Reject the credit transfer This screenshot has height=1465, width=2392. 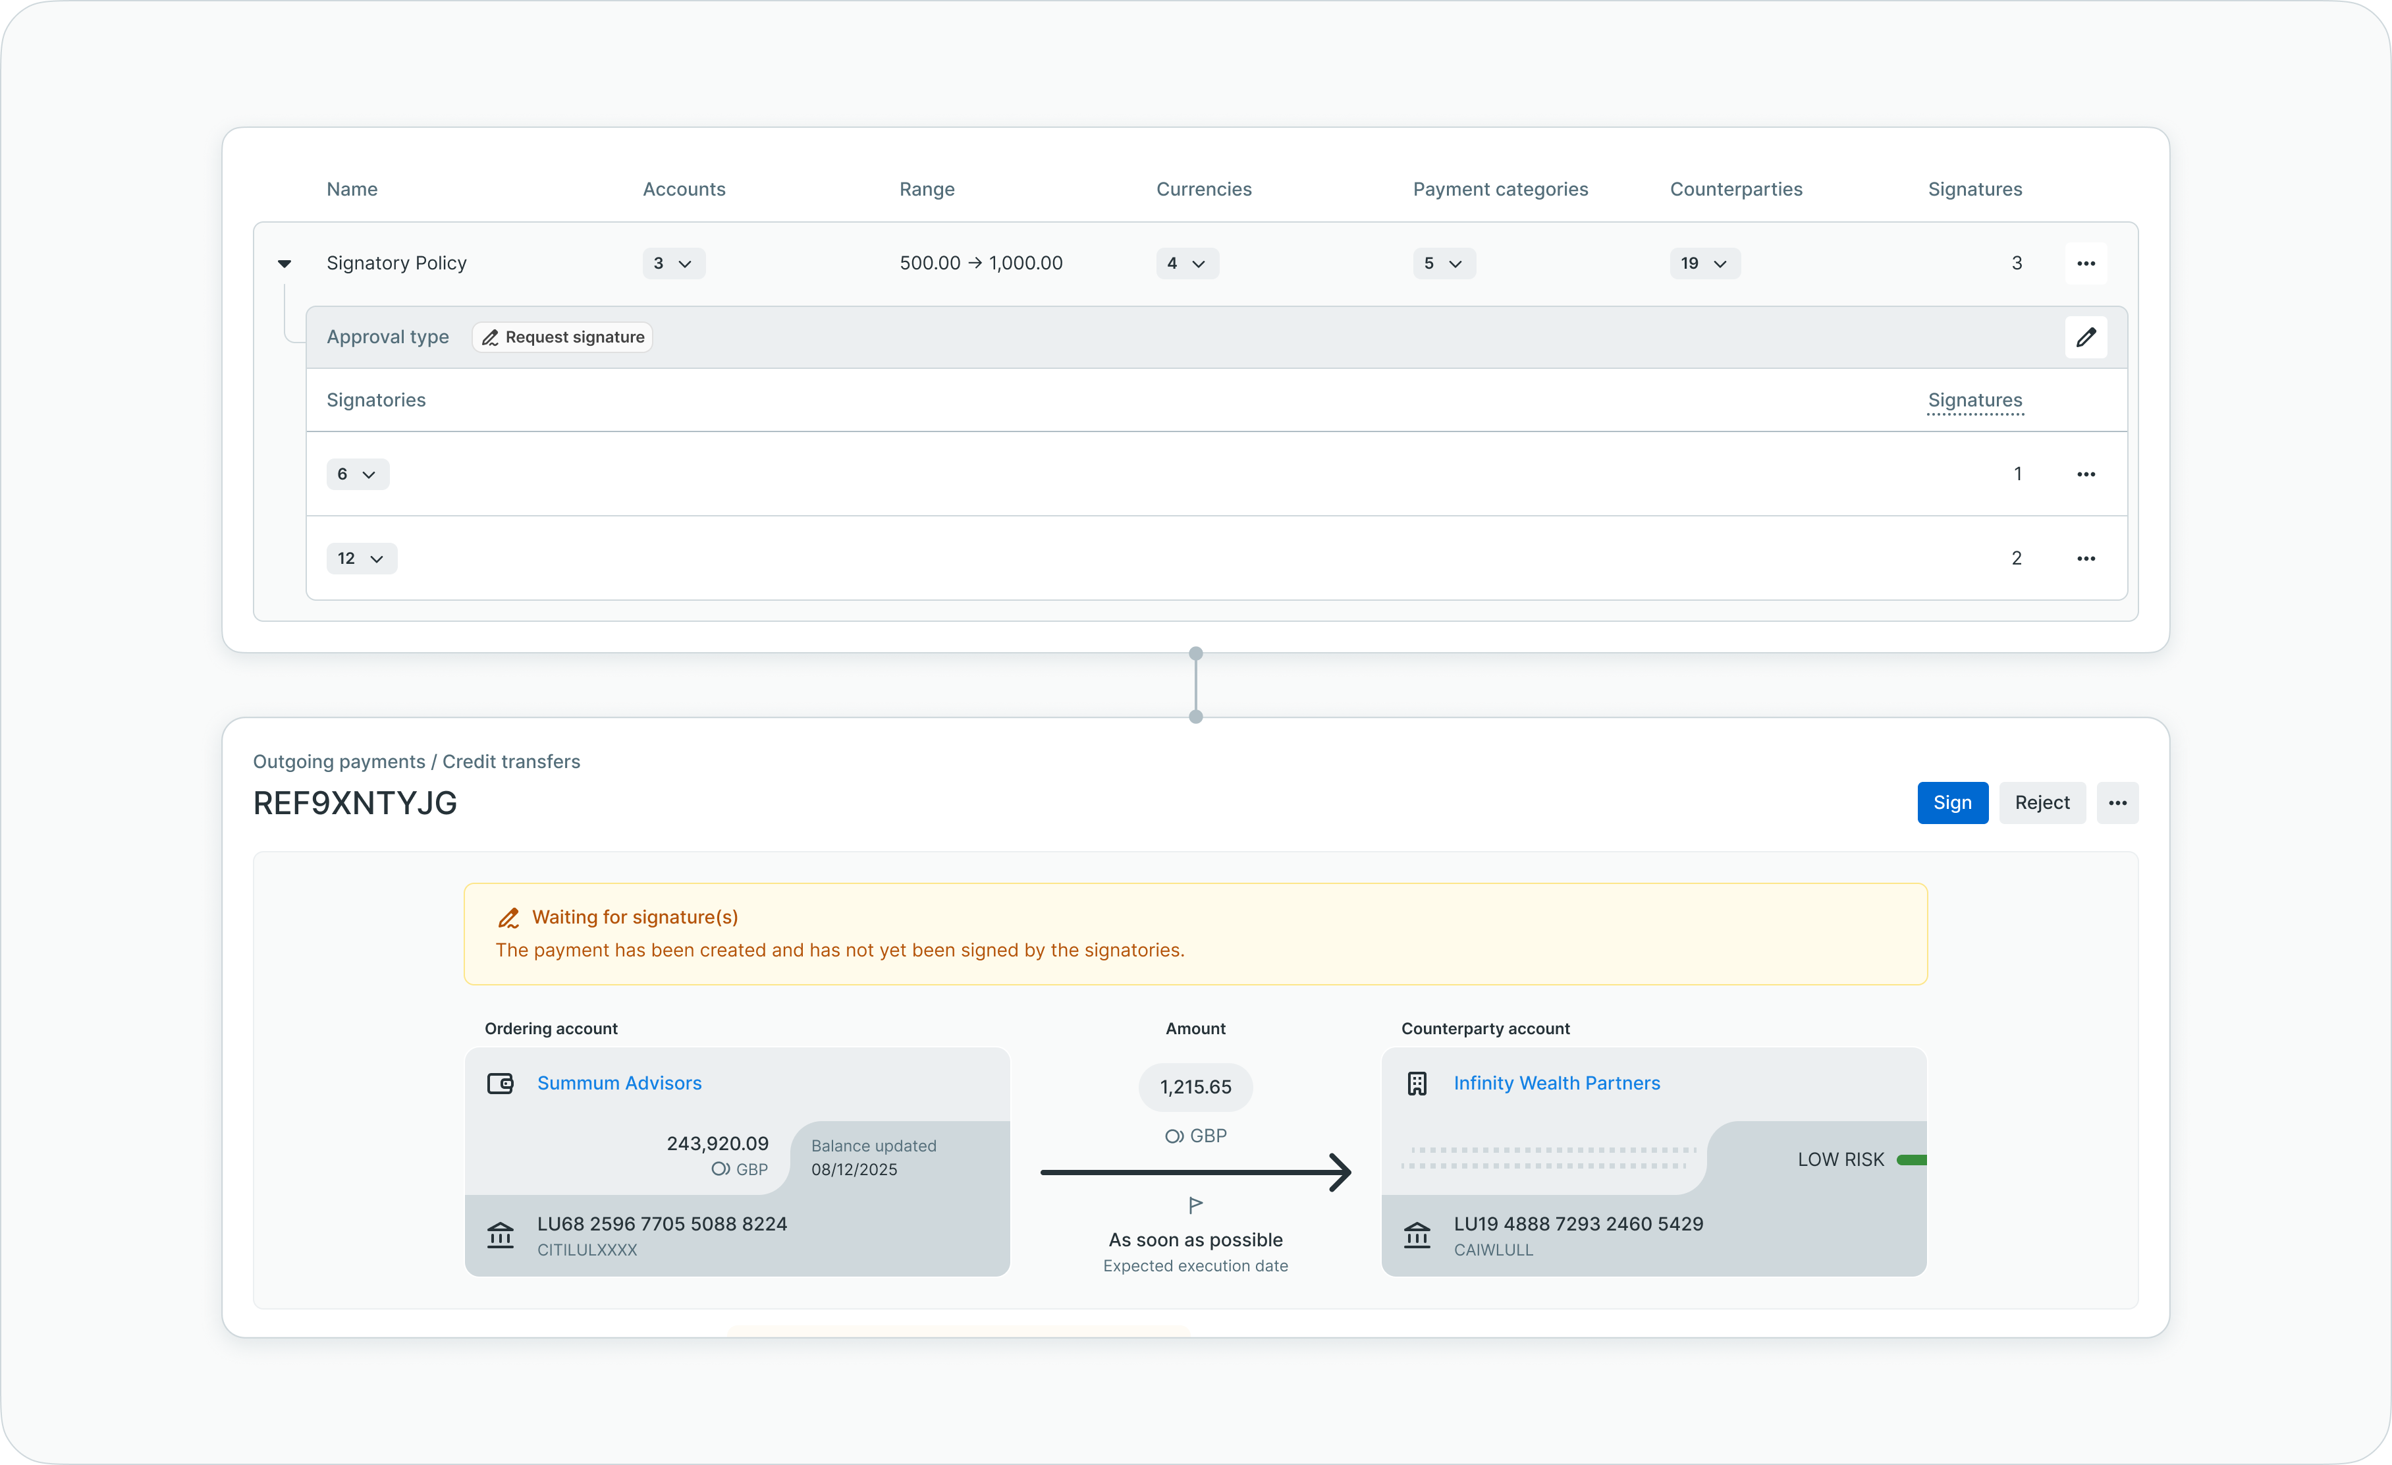[2042, 803]
